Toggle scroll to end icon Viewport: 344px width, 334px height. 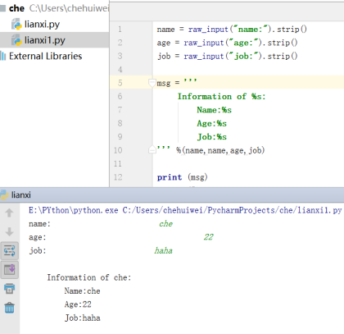click(x=10, y=270)
